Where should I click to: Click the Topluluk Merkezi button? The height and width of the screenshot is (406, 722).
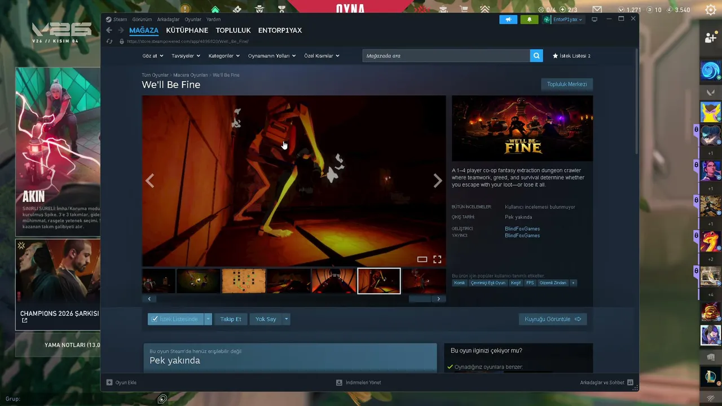[567, 84]
